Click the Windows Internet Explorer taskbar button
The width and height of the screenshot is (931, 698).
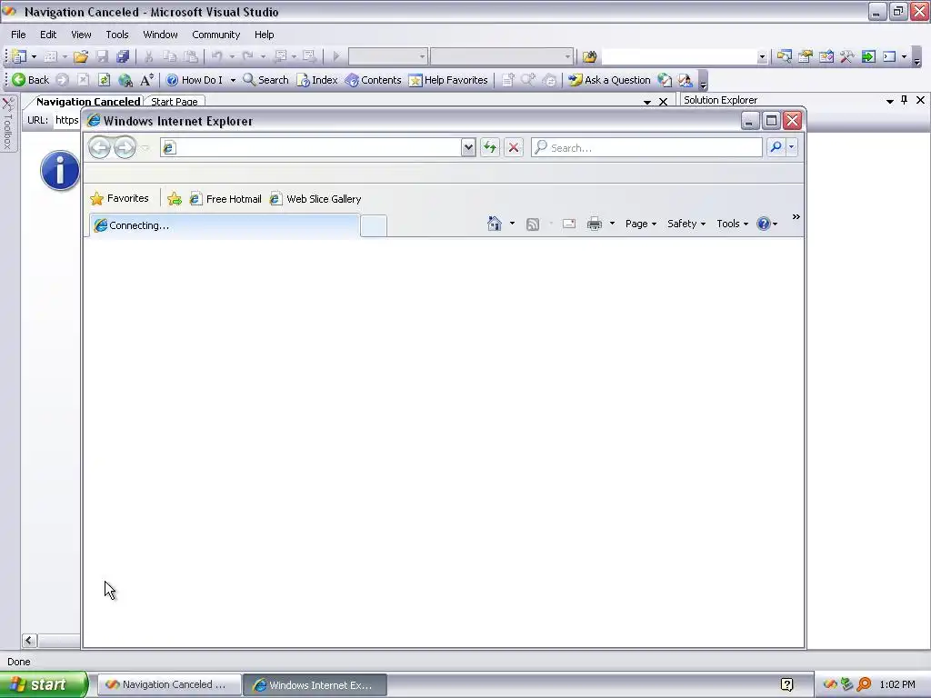coord(315,685)
